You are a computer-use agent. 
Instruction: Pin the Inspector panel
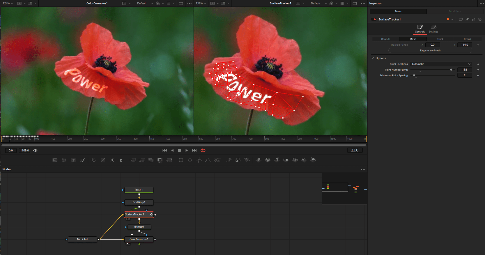(467, 19)
